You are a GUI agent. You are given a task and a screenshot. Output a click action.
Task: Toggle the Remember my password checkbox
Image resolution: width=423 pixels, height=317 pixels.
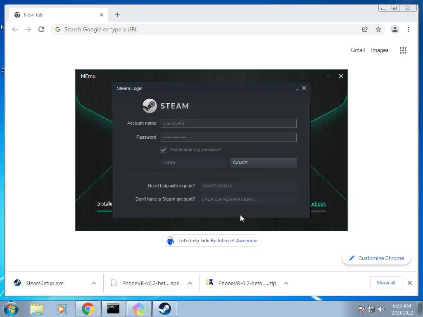(x=163, y=149)
